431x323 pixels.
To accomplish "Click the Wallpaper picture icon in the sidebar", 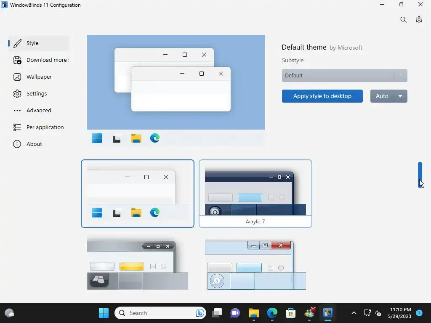I will pyautogui.click(x=17, y=77).
